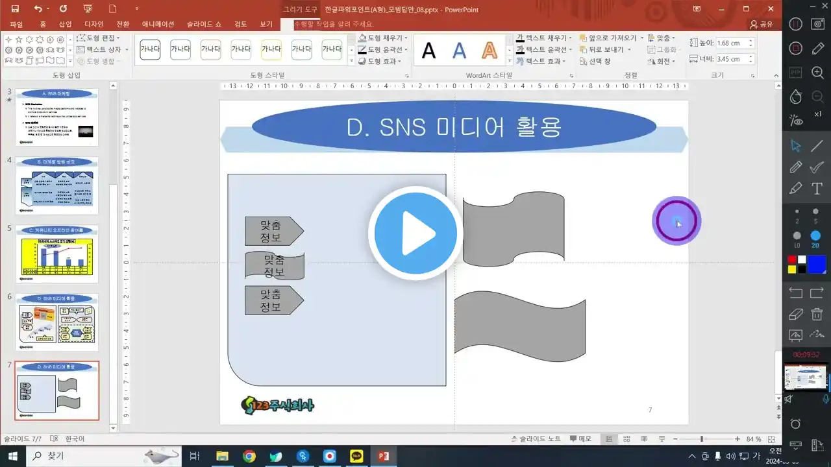Switch to the 슬라이드 쇼 ribbon tab

pyautogui.click(x=204, y=24)
